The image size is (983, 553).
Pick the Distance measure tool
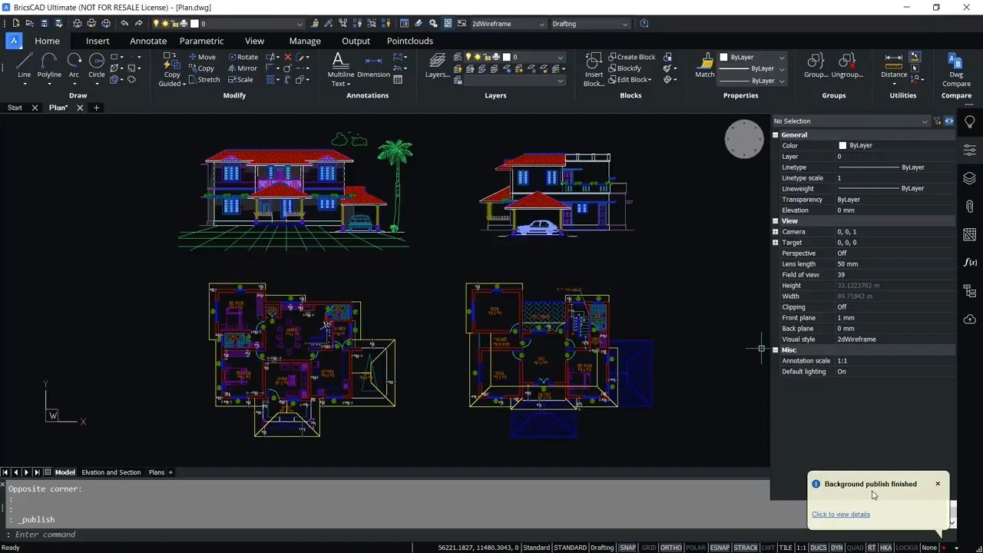[x=893, y=65]
